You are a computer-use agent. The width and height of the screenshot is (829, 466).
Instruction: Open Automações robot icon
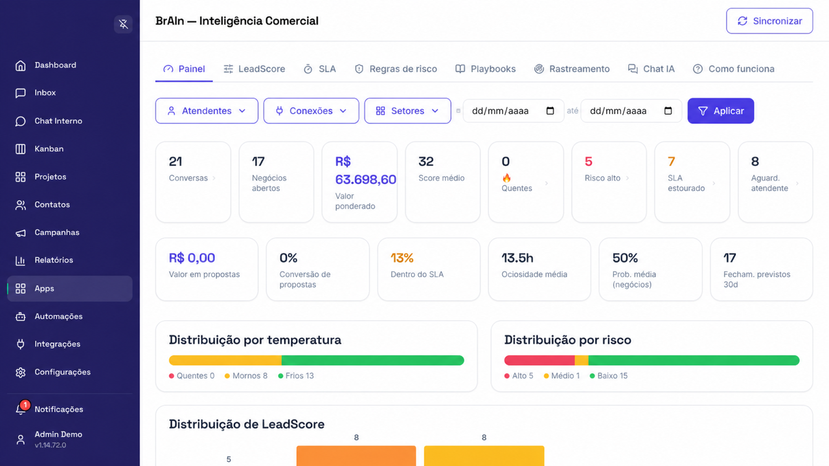pyautogui.click(x=21, y=316)
